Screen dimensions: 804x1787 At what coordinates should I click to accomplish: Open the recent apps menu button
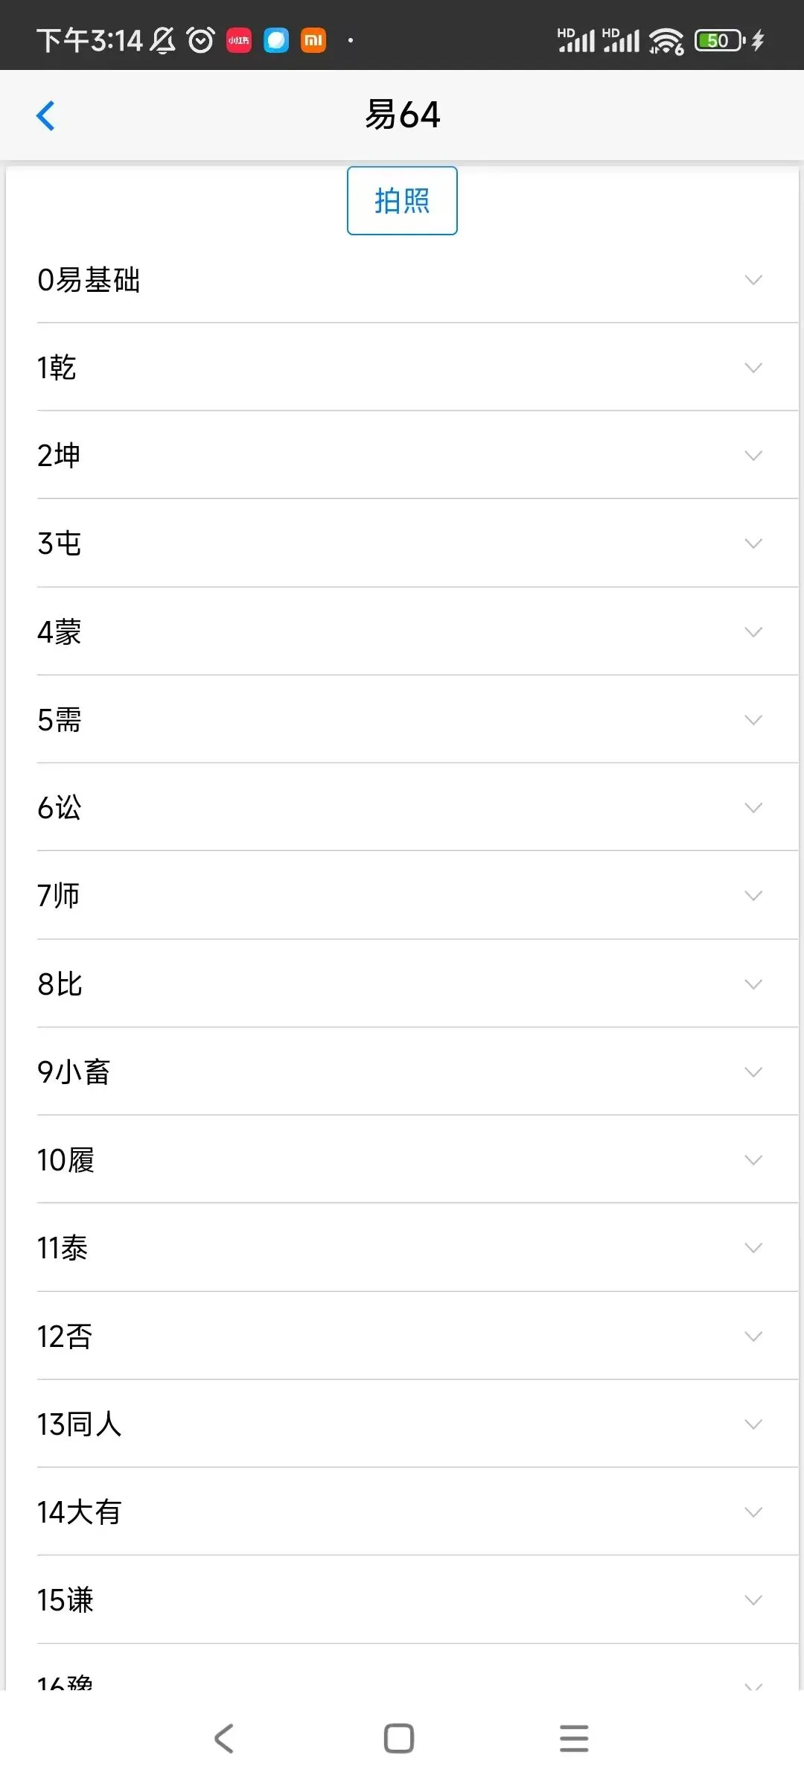pyautogui.click(x=574, y=1739)
